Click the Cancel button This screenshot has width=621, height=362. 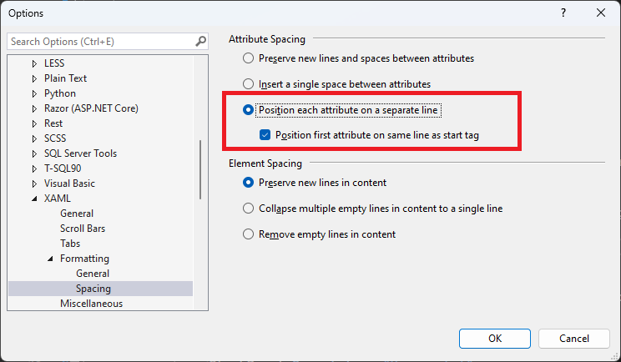tap(574, 339)
